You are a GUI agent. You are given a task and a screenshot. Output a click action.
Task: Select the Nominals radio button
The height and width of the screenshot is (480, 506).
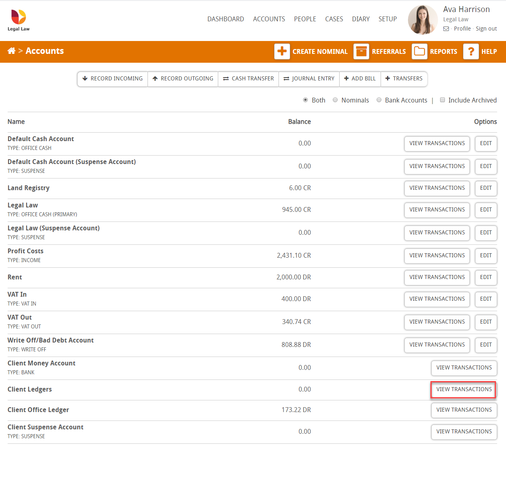335,100
